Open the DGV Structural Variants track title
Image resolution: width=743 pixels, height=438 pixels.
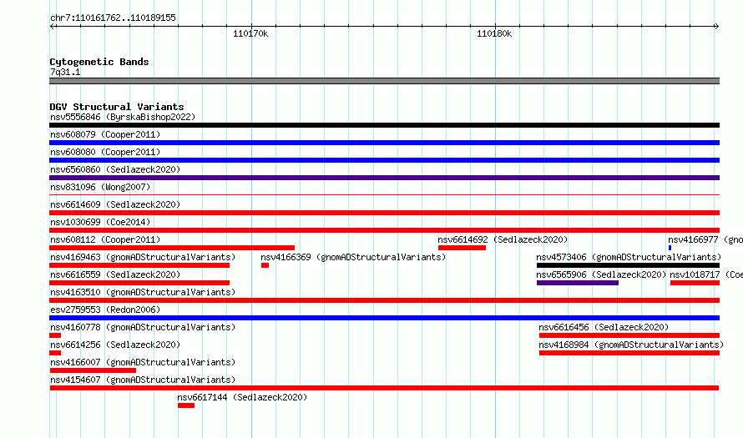(117, 107)
